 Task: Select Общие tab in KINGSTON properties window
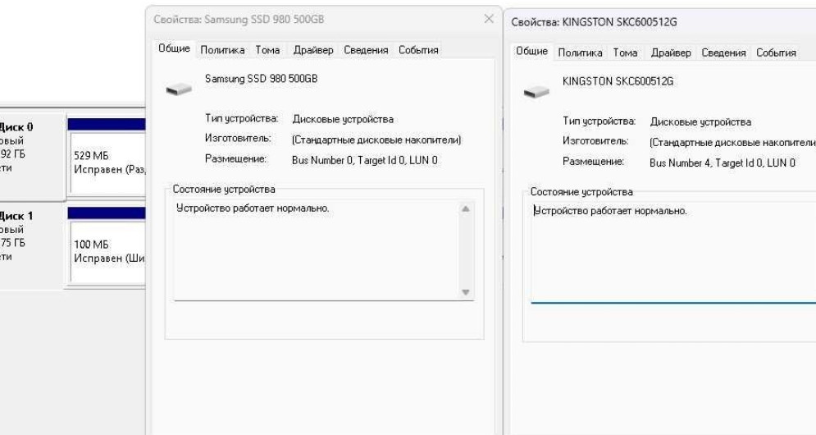click(531, 51)
